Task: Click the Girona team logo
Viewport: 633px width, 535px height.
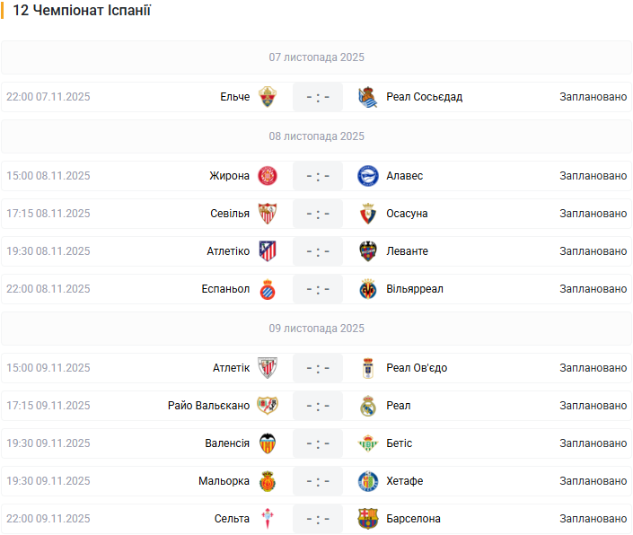Action: (268, 176)
